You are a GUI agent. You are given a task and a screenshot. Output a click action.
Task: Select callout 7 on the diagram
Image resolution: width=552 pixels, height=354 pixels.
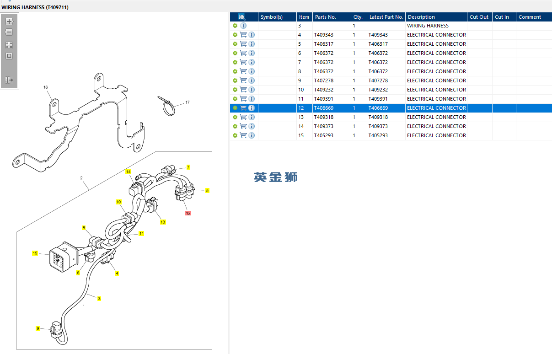coord(188,167)
